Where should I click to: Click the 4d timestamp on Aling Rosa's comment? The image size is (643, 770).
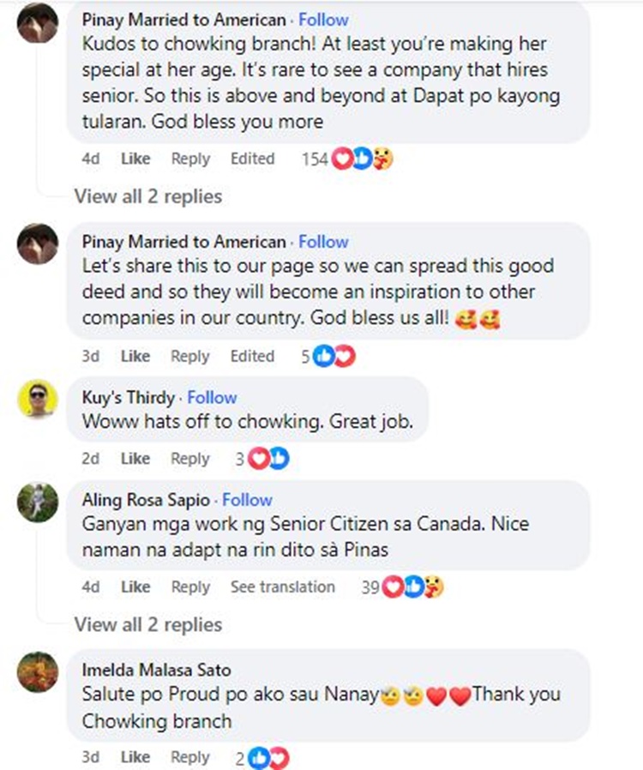coord(90,587)
